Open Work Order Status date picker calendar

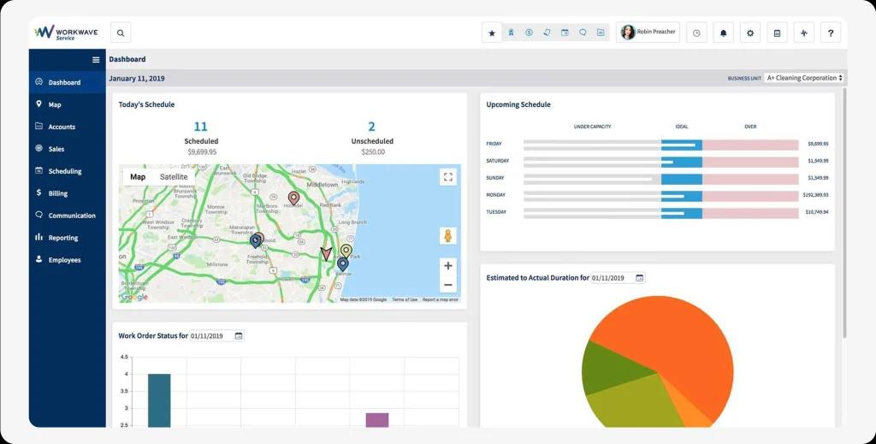click(239, 336)
